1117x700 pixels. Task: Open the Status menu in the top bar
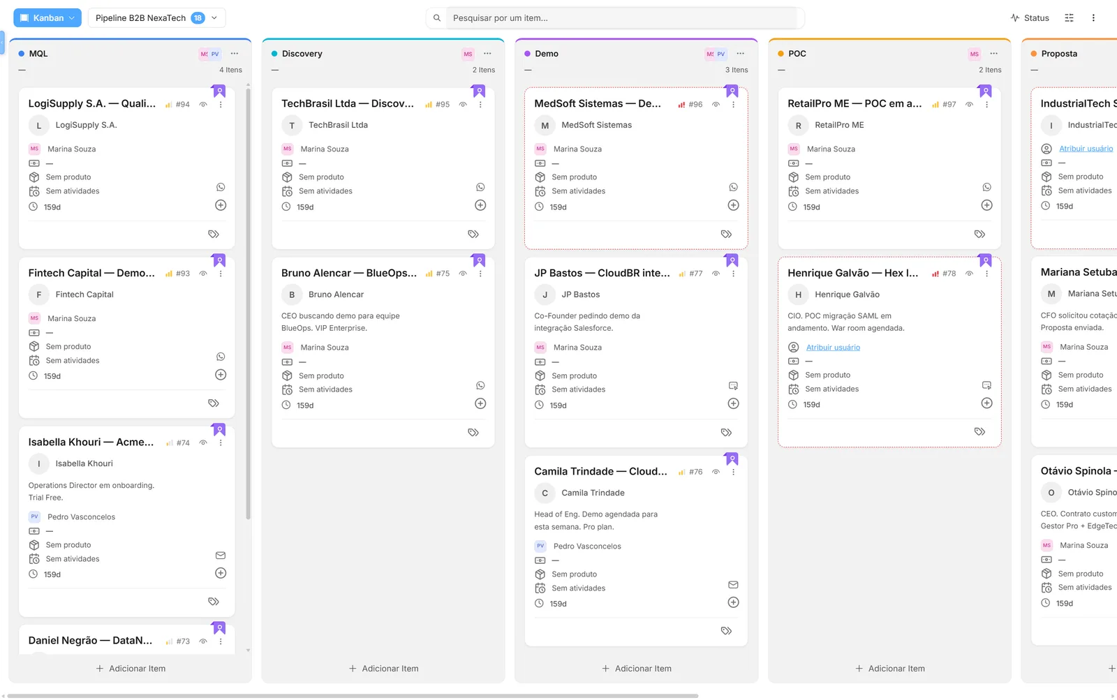click(1030, 18)
